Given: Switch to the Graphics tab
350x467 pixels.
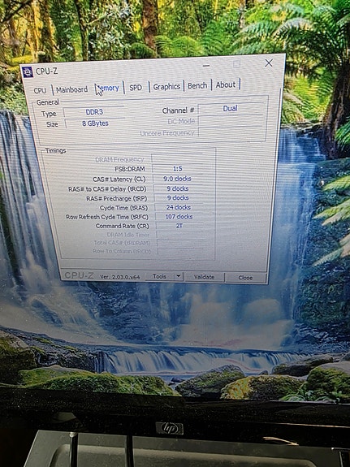Looking at the screenshot, I should click(166, 86).
